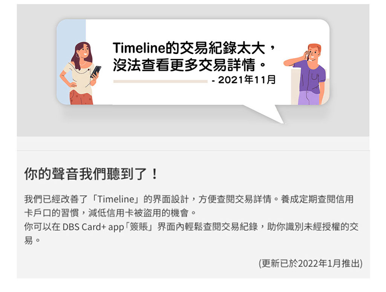Click the man's orange hair
This screenshot has height=292, width=386.
314,48
